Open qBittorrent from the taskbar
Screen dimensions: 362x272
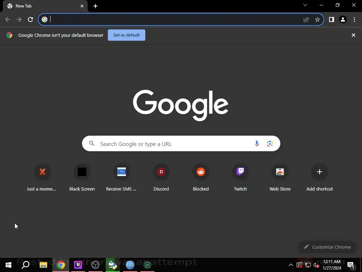(x=130, y=265)
